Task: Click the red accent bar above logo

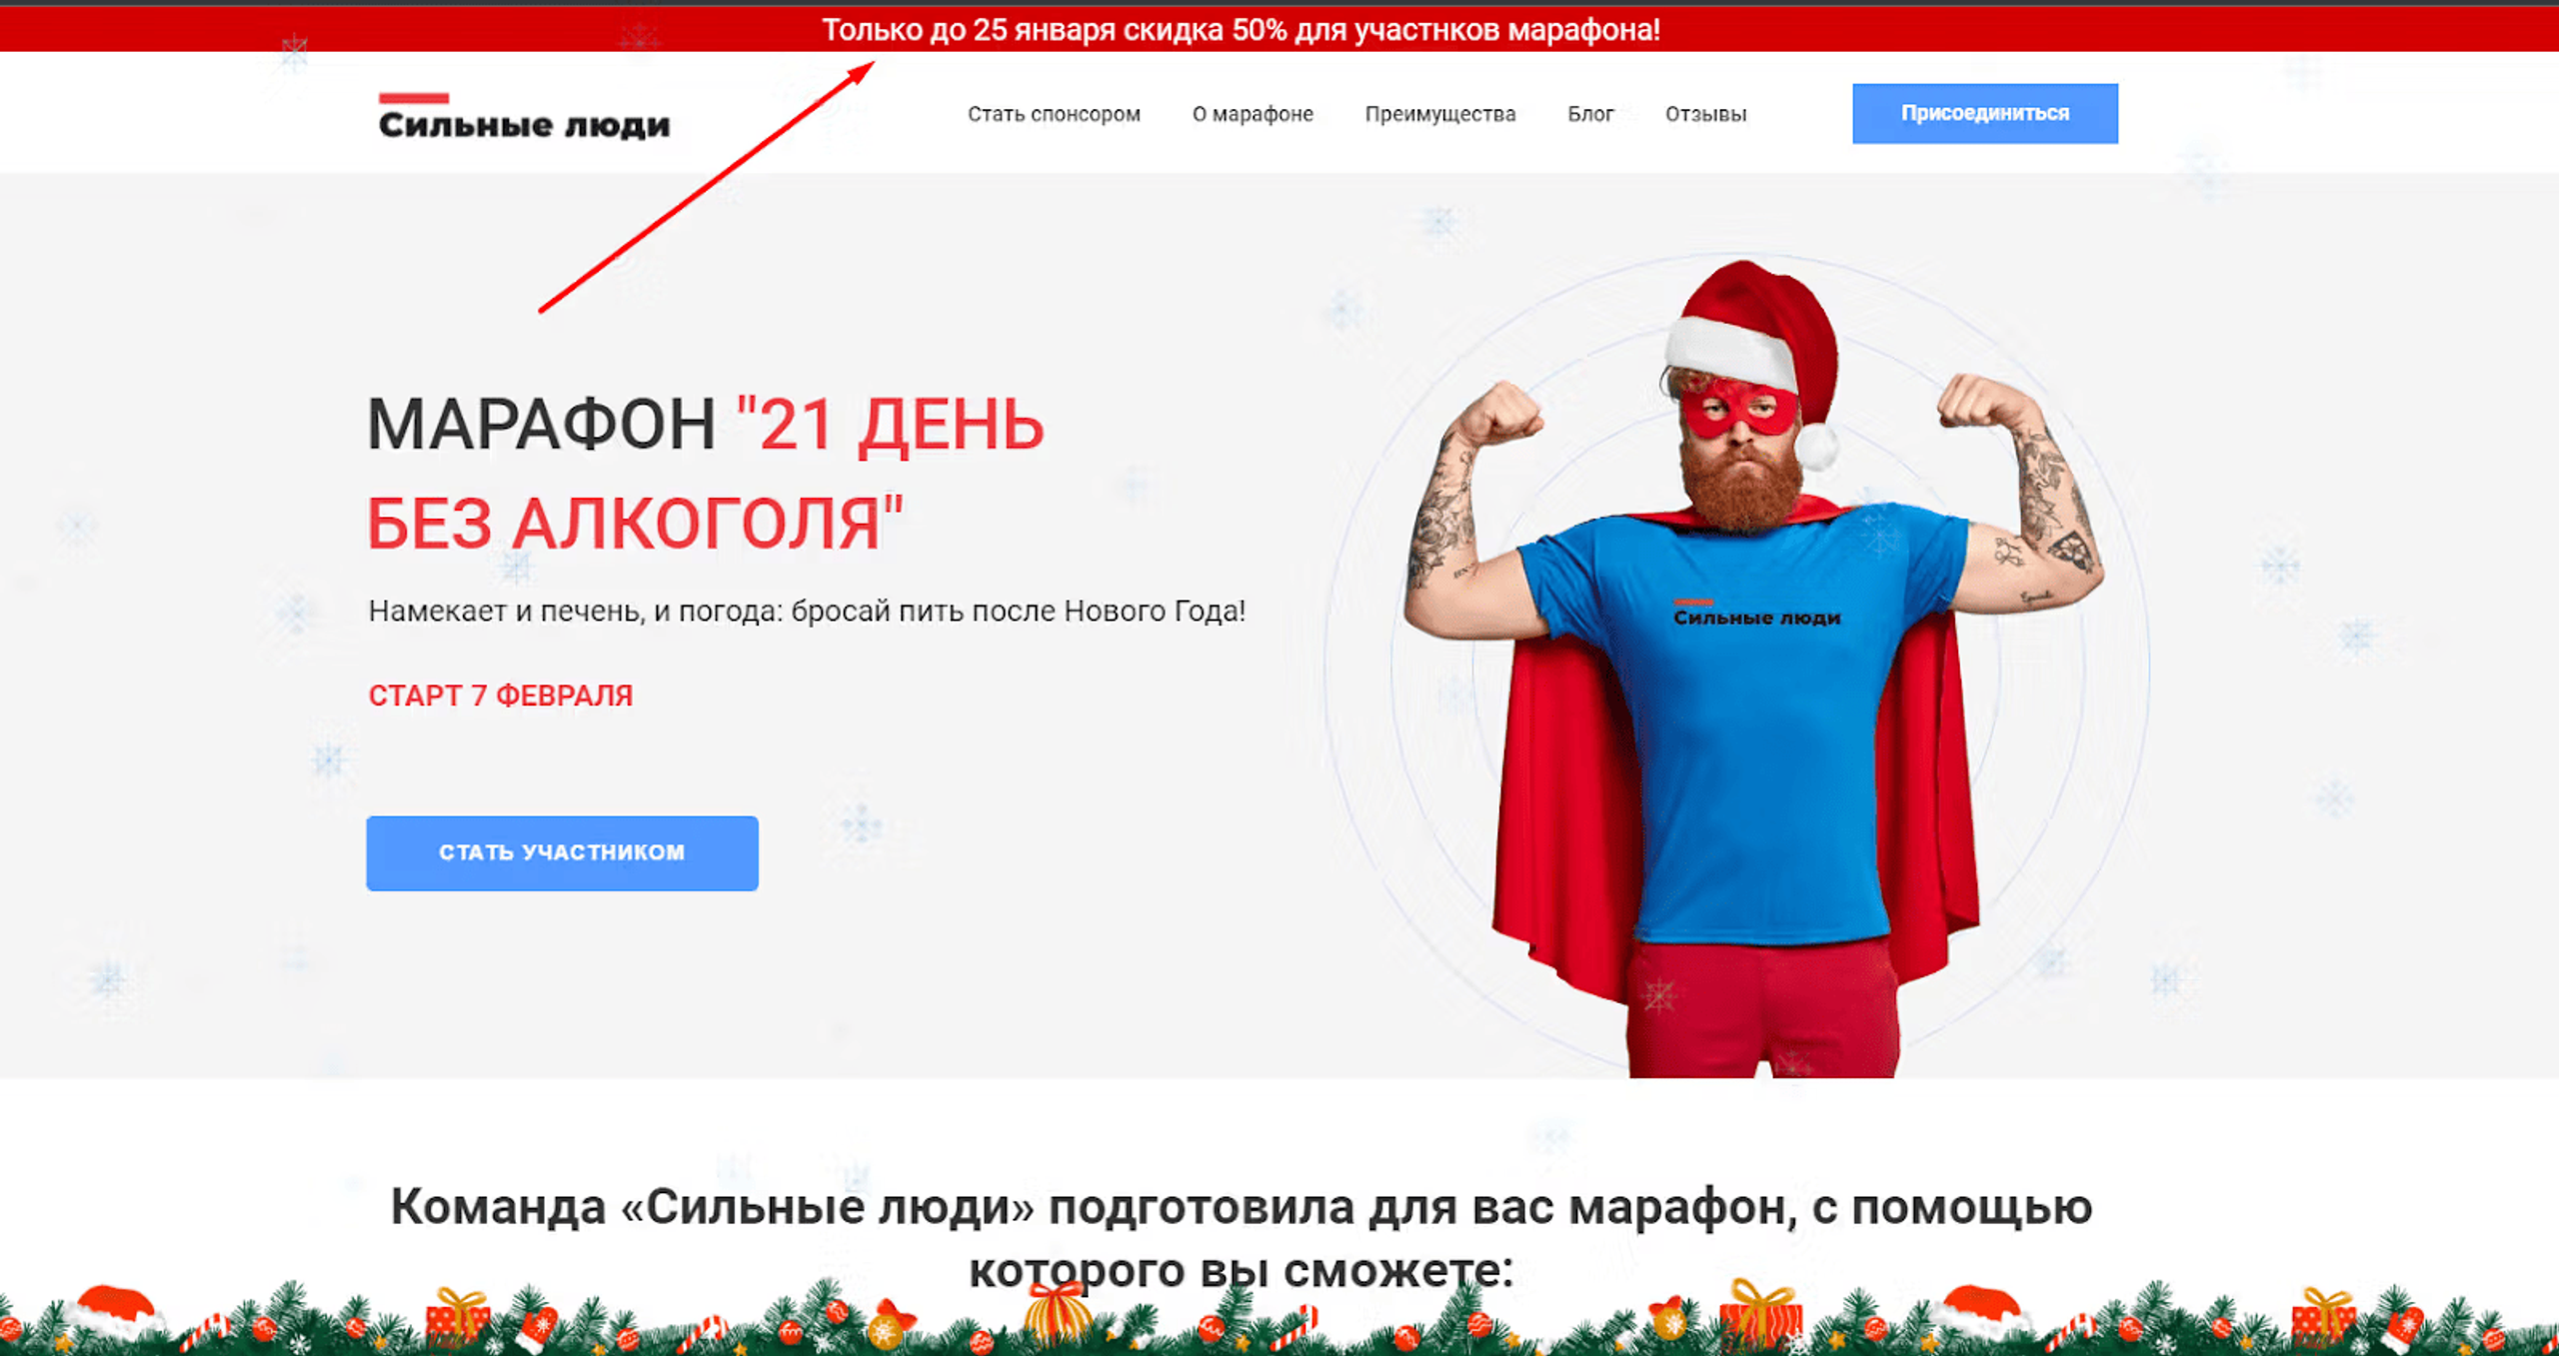Action: pos(413,98)
